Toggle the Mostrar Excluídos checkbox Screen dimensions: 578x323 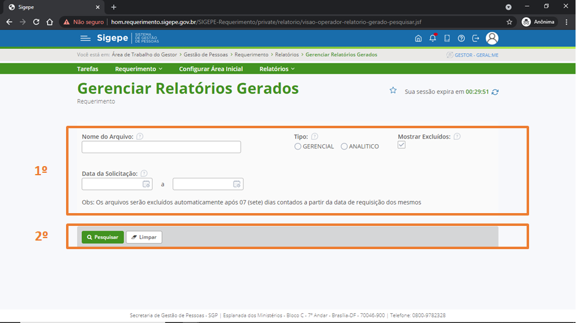coord(401,145)
